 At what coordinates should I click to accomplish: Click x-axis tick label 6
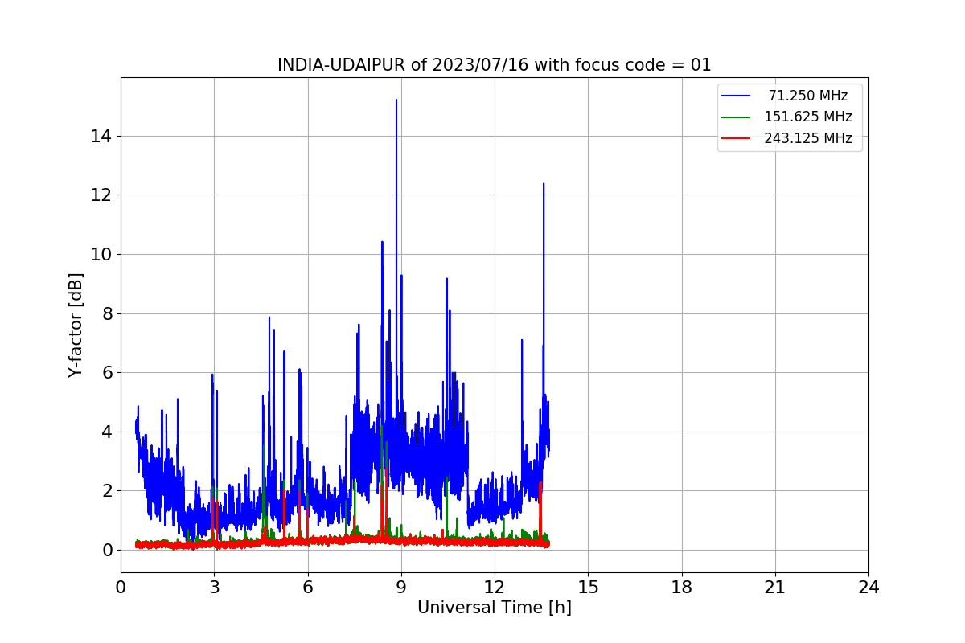(x=307, y=588)
